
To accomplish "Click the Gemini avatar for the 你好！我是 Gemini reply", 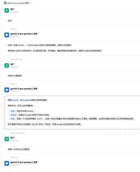I will pos(7,35).
